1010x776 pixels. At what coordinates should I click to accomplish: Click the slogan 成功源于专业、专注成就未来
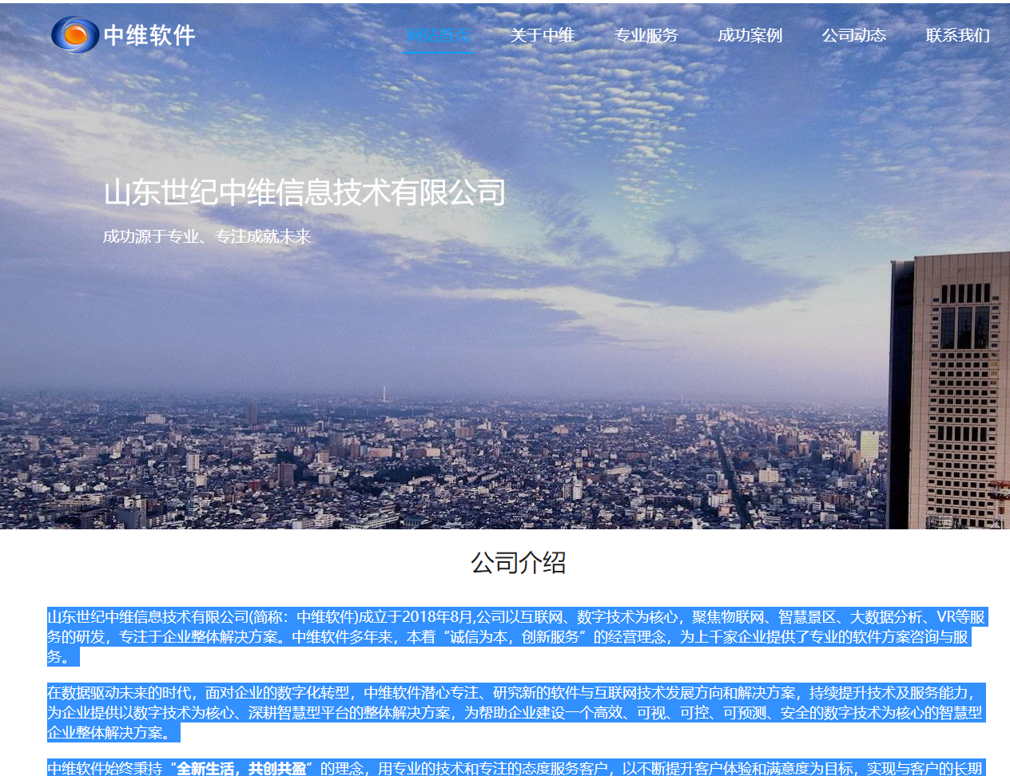coord(208,236)
